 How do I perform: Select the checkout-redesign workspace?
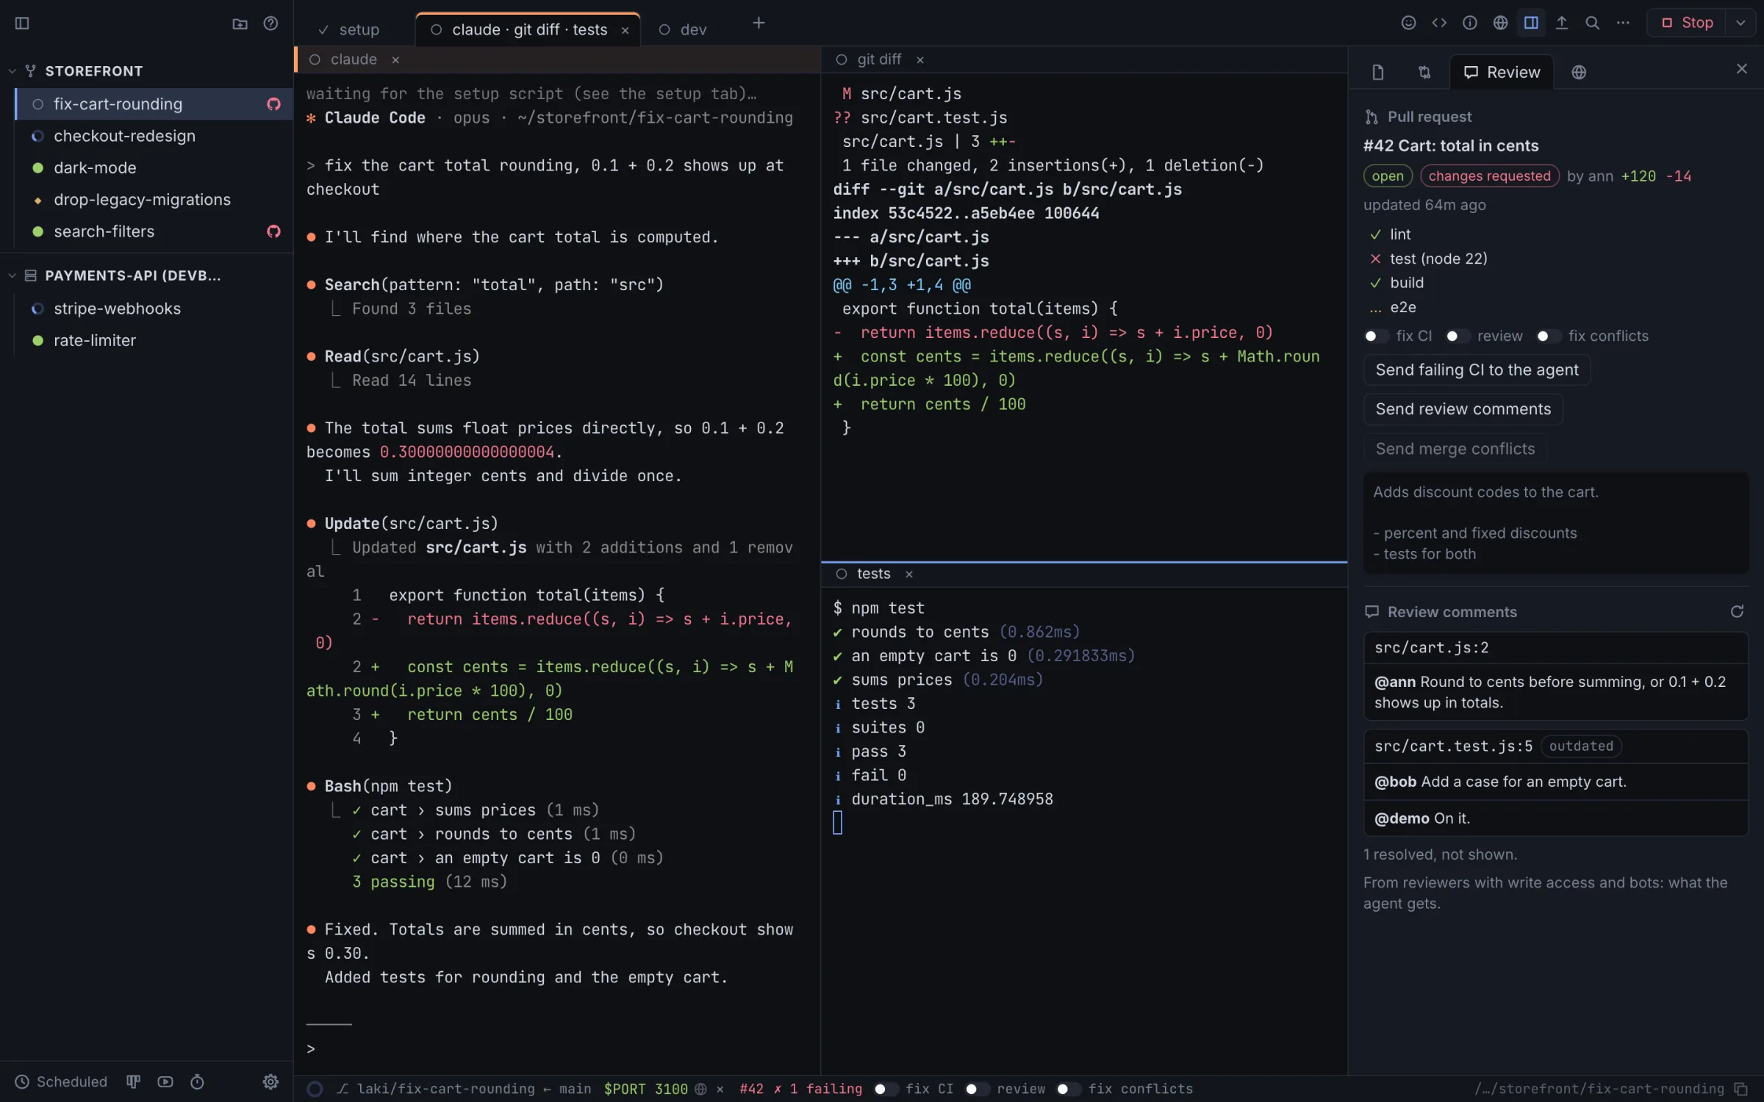(153, 136)
